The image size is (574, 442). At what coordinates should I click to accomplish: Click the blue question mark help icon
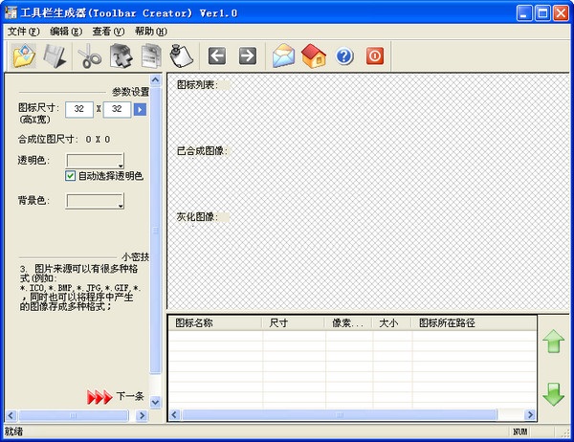coord(344,56)
